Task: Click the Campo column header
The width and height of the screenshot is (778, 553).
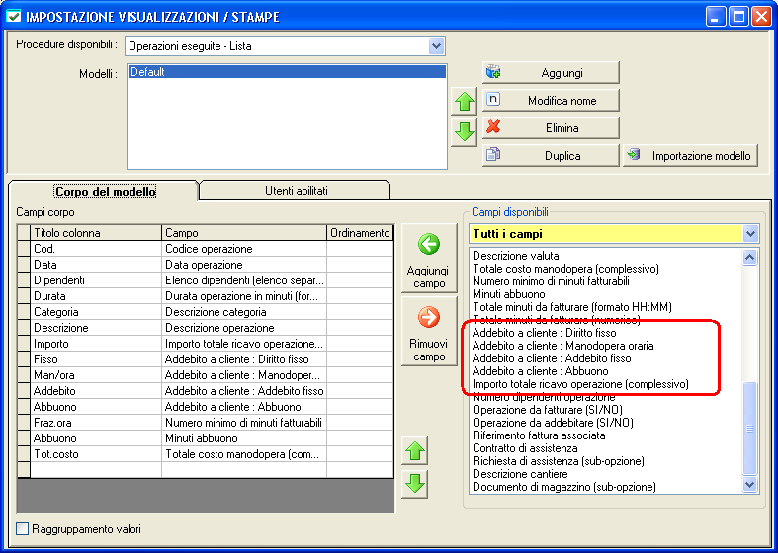Action: [244, 233]
